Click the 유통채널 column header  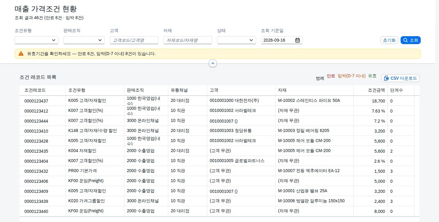[x=188, y=90]
